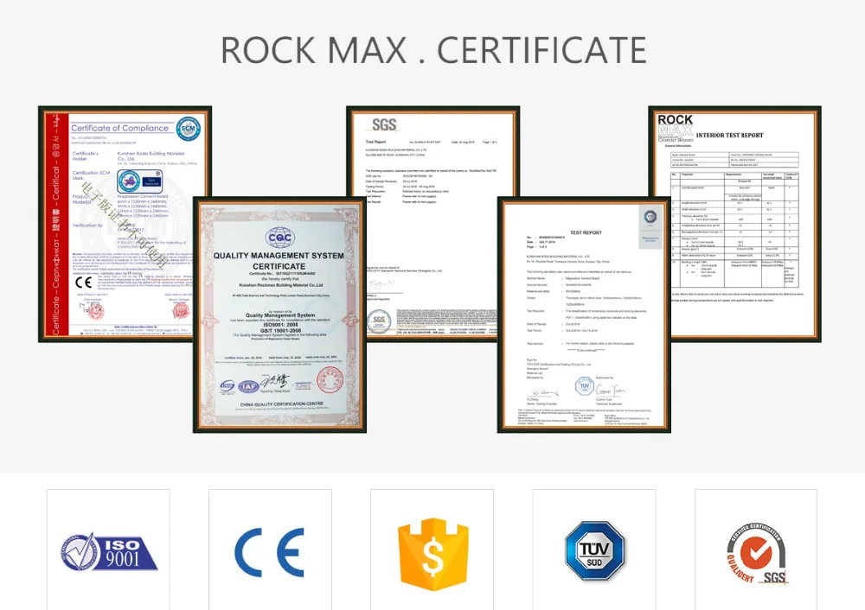Click the TÜV SÜD logo
865x610 pixels.
(594, 551)
